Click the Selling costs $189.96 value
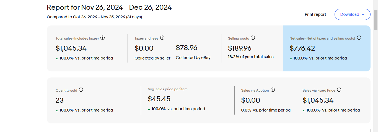 tap(240, 48)
